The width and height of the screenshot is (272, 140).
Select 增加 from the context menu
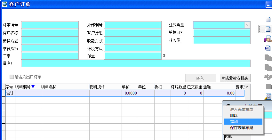pyautogui.click(x=234, y=122)
